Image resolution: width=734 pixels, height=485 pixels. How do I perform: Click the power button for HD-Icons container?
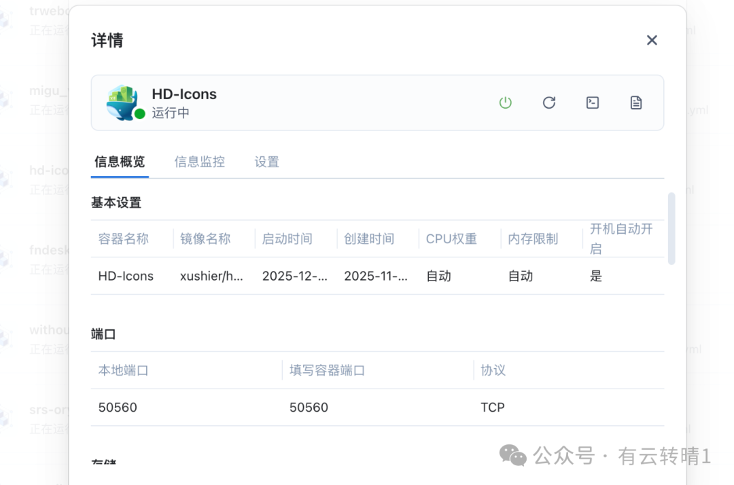coord(505,103)
